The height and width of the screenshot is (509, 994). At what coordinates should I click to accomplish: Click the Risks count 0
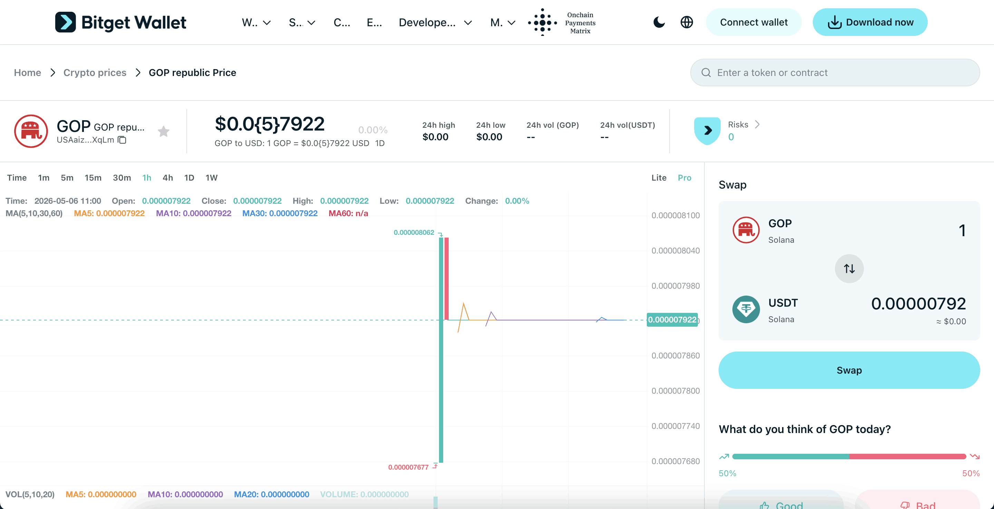[x=731, y=137]
